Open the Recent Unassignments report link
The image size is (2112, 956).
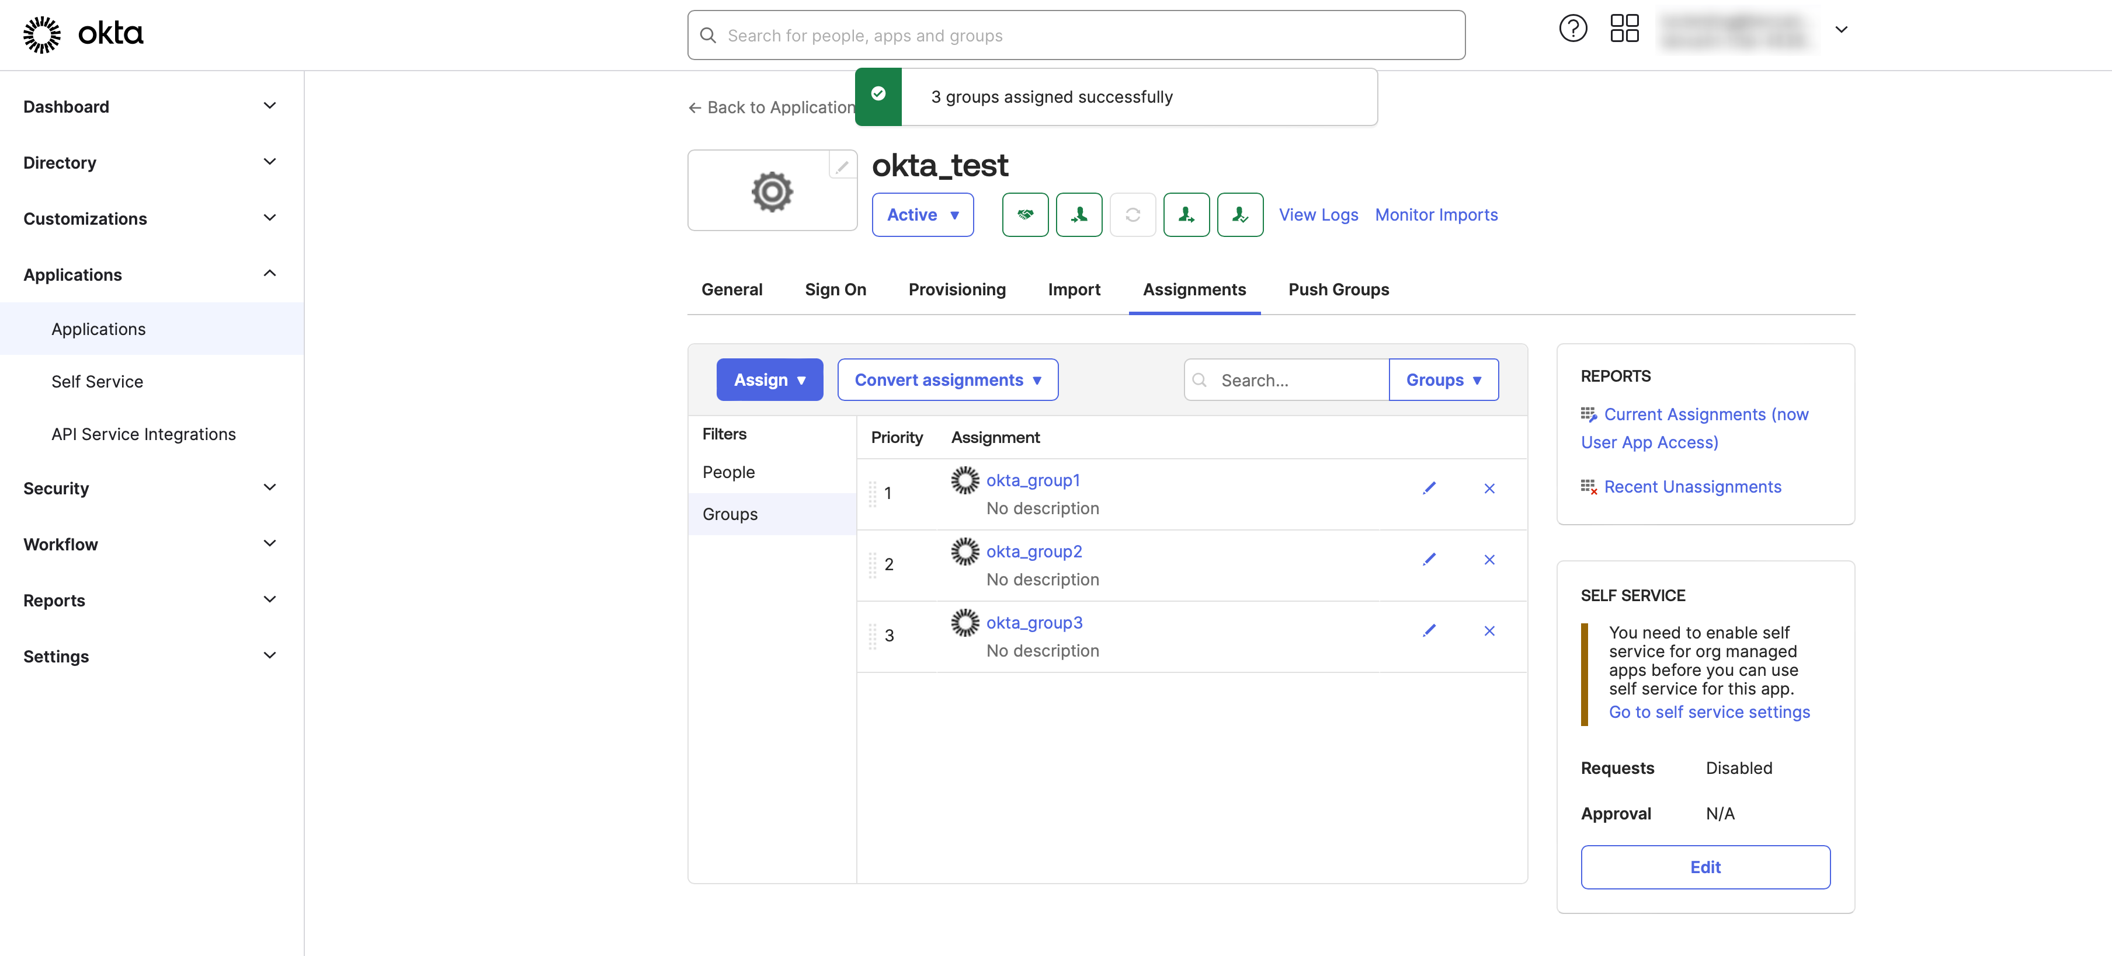click(x=1692, y=487)
